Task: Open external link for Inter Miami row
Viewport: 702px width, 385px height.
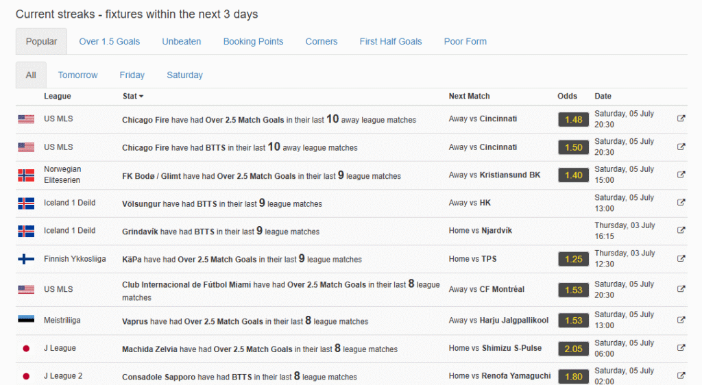Action: pos(681,289)
